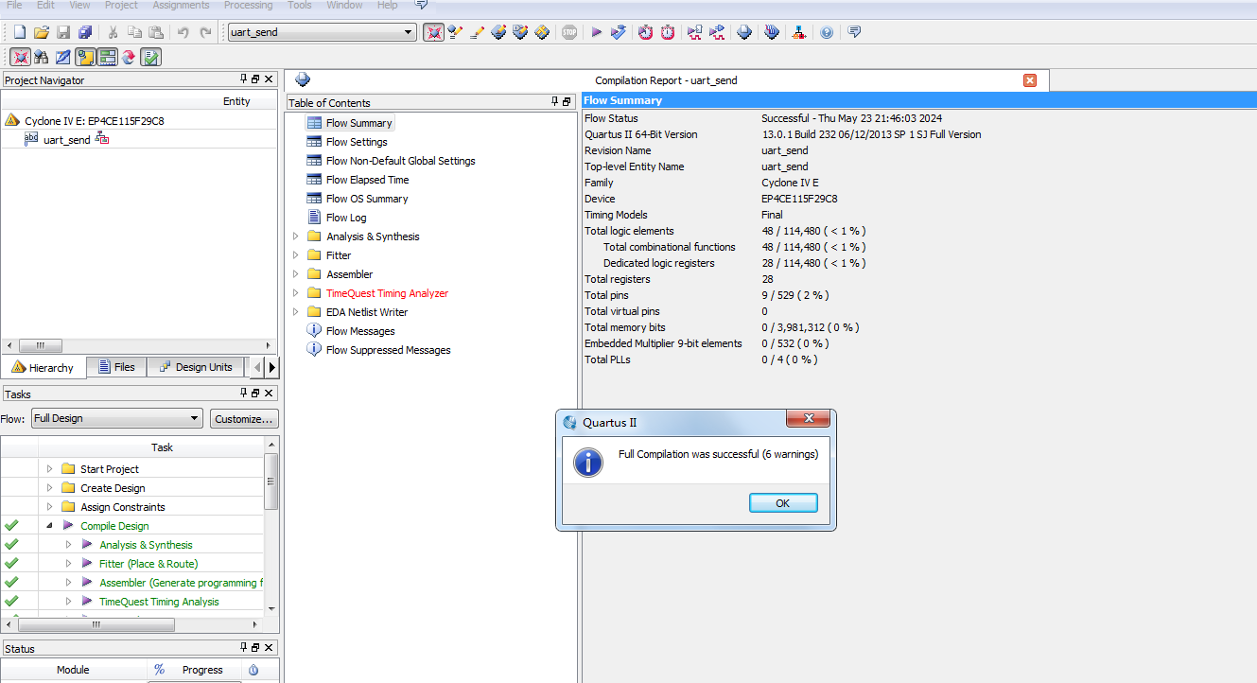Switch to the Design Units tab
1257x683 pixels.
pyautogui.click(x=195, y=367)
